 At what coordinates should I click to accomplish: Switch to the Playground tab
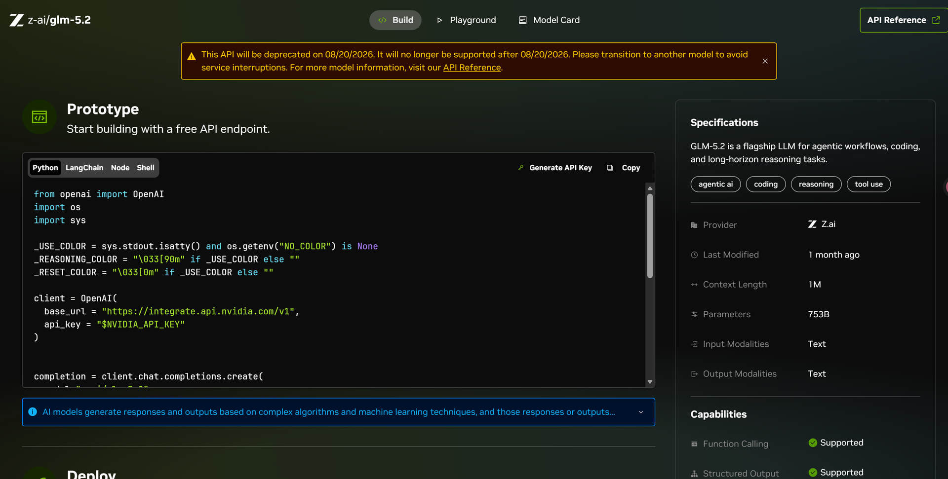[466, 20]
